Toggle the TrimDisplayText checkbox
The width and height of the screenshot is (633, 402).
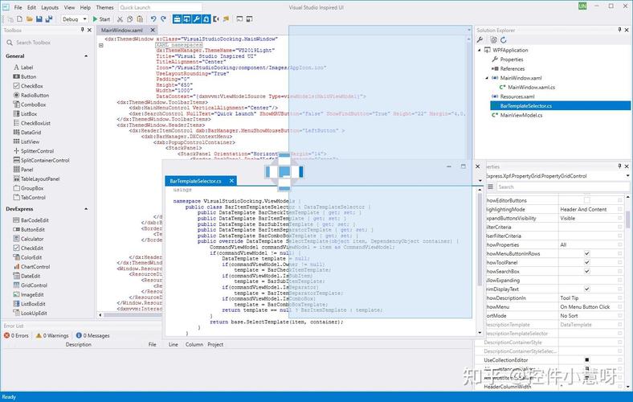point(586,289)
